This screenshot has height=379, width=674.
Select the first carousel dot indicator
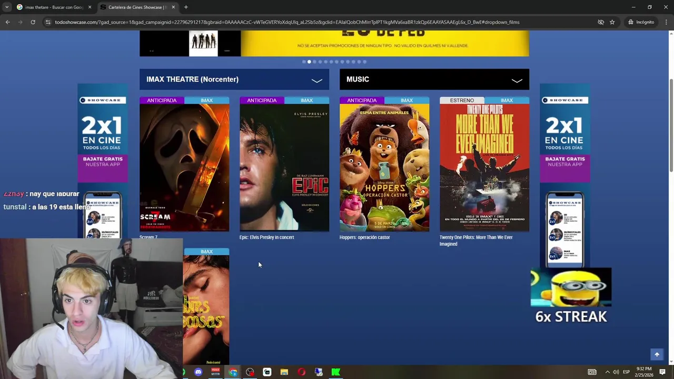point(304,62)
